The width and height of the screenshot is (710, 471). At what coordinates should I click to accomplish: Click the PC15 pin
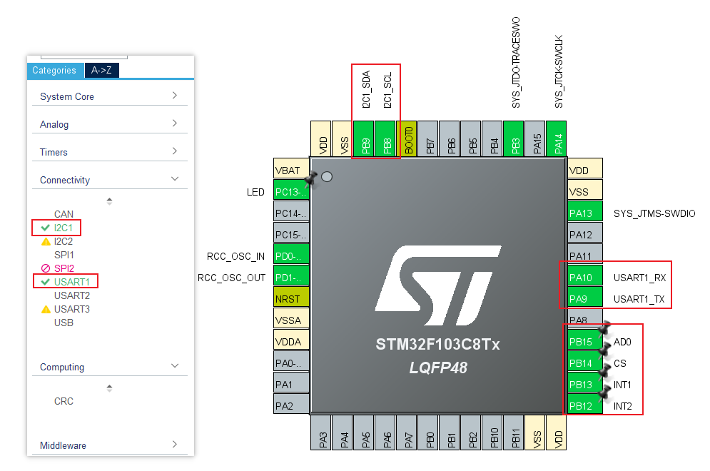pyautogui.click(x=291, y=233)
